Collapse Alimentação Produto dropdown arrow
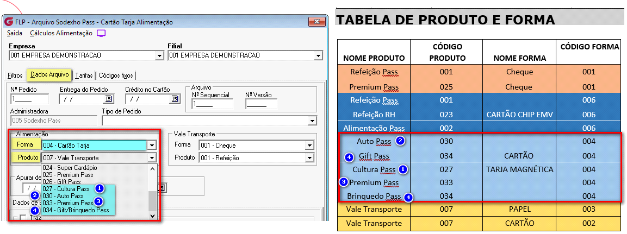Image resolution: width=627 pixels, height=234 pixels. pos(152,158)
